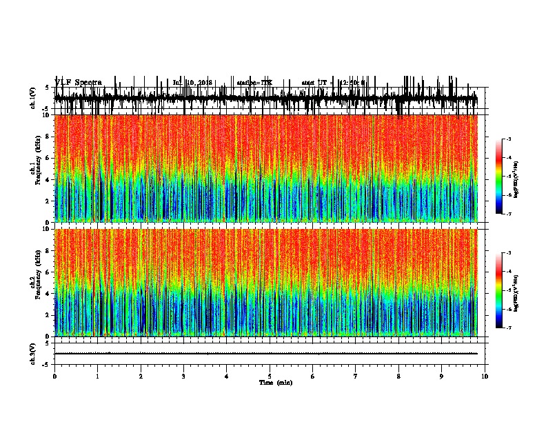Click ch.1 color bar tick label '-7'

pos(509,214)
